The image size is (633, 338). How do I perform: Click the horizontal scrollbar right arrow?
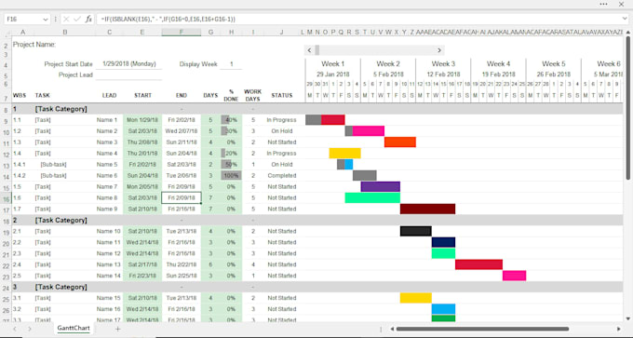[x=619, y=329]
